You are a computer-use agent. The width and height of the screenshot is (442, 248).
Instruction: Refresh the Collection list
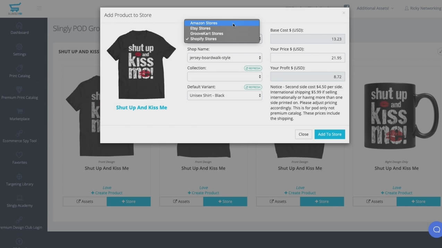click(x=253, y=68)
